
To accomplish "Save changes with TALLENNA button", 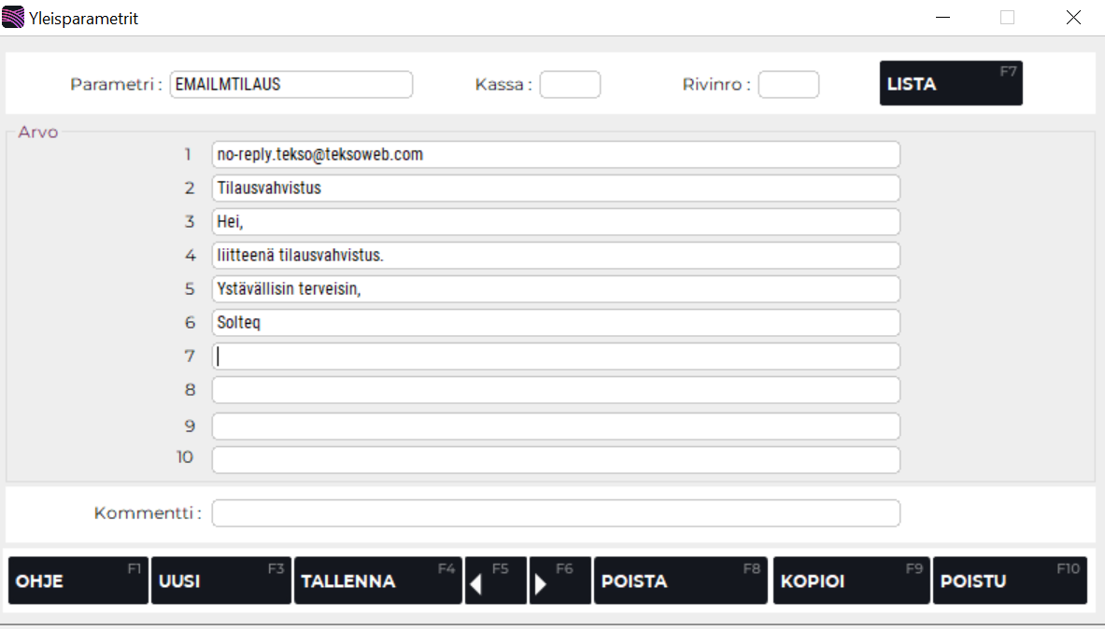I will coord(377,580).
